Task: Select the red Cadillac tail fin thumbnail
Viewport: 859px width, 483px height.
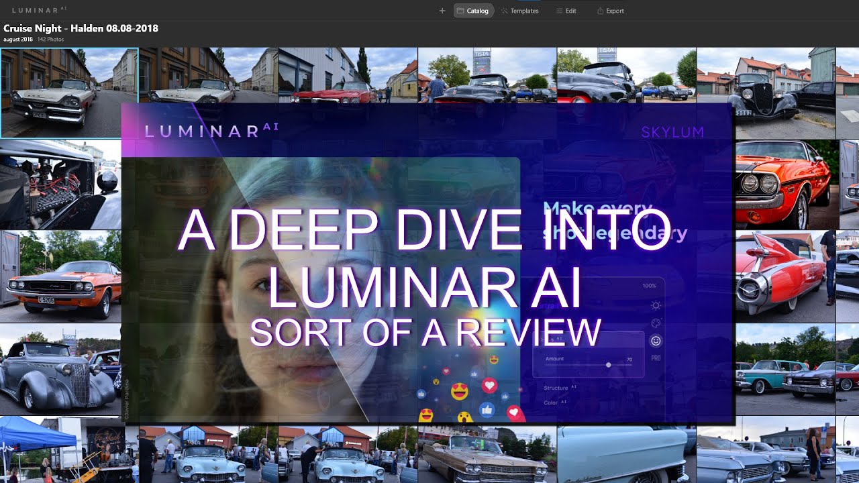Action: [786, 276]
